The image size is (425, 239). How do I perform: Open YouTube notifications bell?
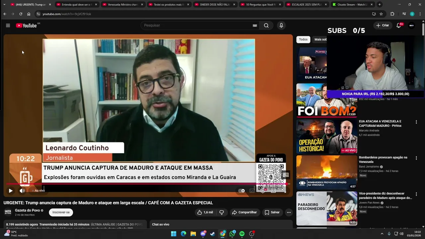click(399, 25)
